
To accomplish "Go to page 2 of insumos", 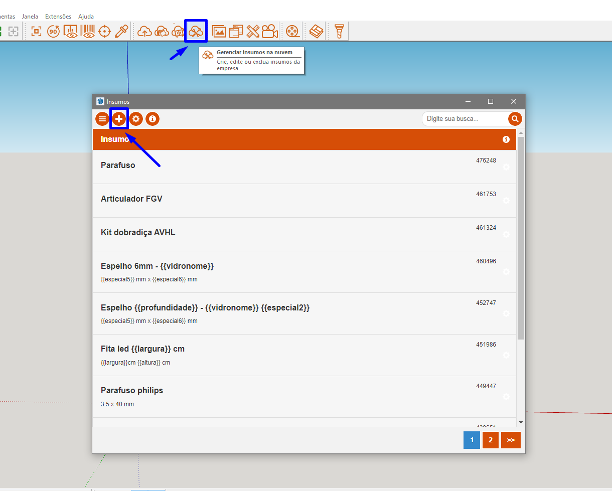I will (491, 440).
